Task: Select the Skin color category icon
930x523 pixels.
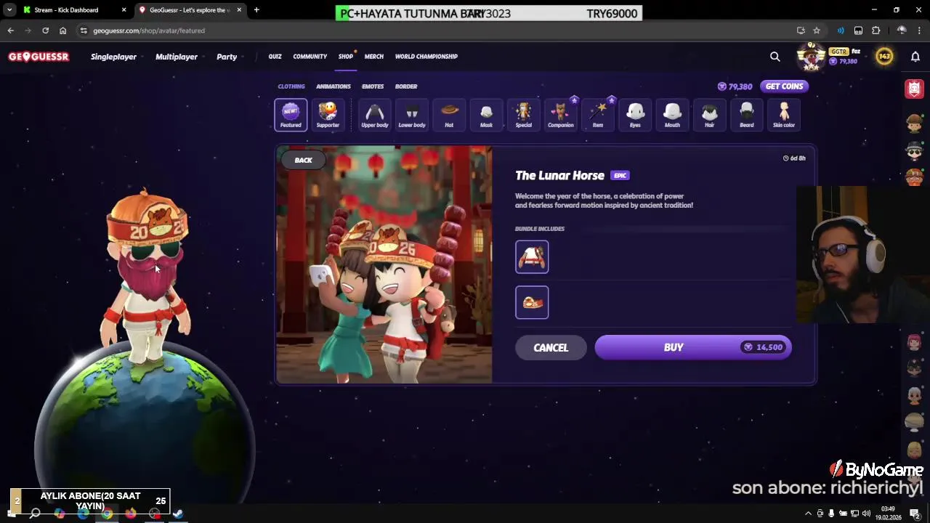Action: (784, 115)
